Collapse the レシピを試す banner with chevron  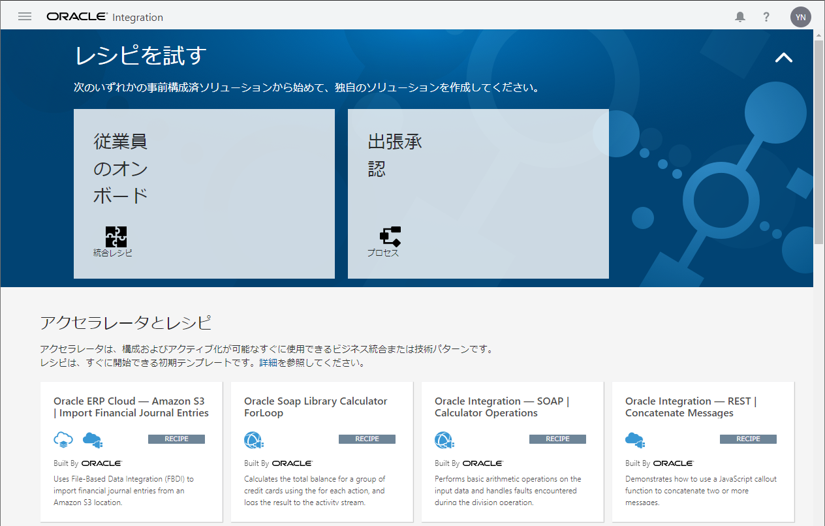(x=783, y=57)
